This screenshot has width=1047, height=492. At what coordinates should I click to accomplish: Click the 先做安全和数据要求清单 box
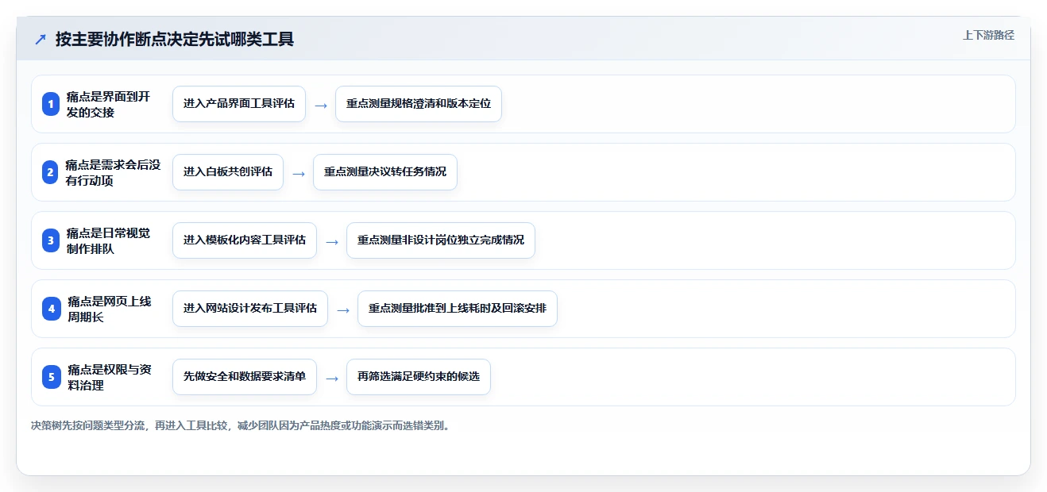245,377
